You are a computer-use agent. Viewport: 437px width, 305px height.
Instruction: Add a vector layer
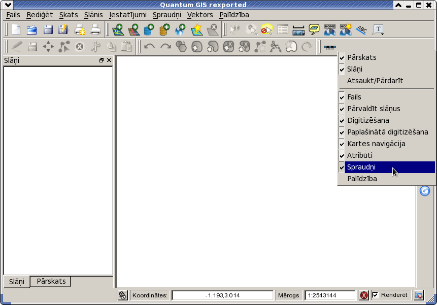tap(118, 29)
